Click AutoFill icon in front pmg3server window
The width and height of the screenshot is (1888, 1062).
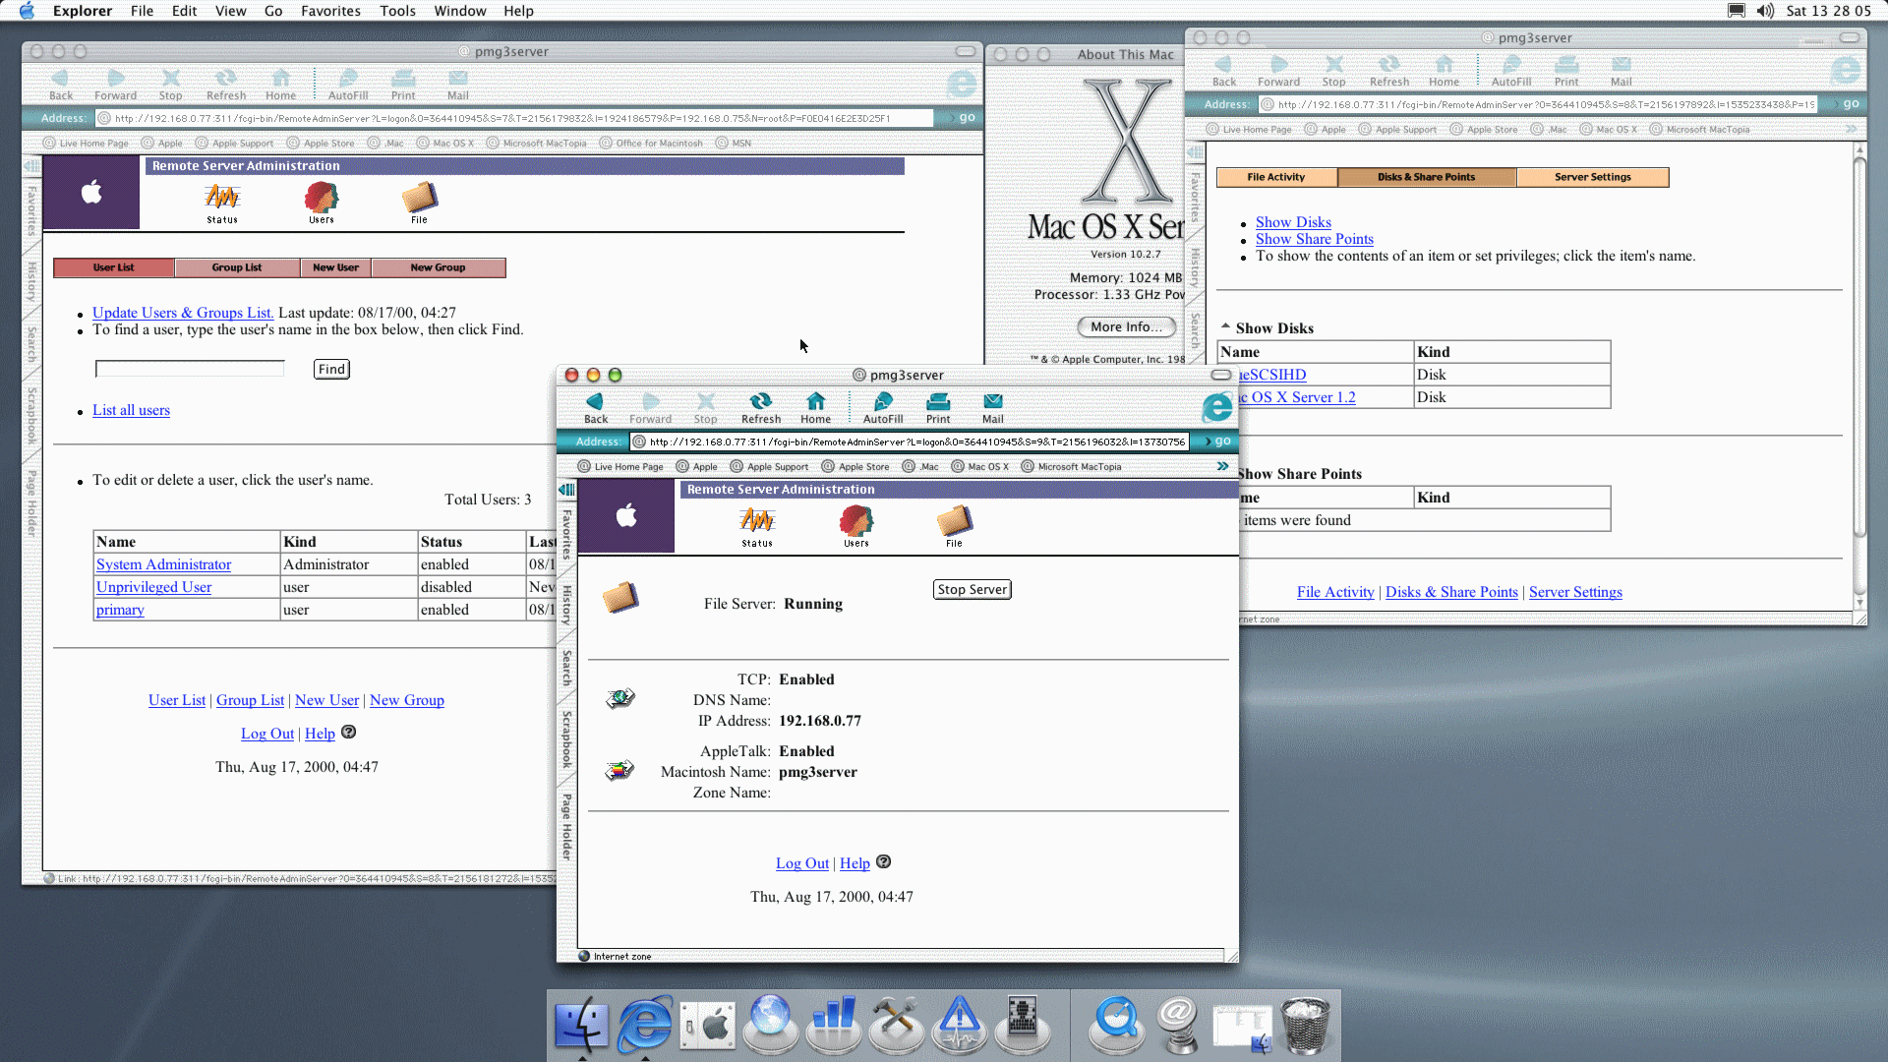pos(883,401)
